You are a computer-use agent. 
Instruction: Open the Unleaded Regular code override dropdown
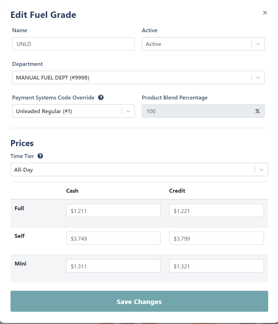click(73, 111)
